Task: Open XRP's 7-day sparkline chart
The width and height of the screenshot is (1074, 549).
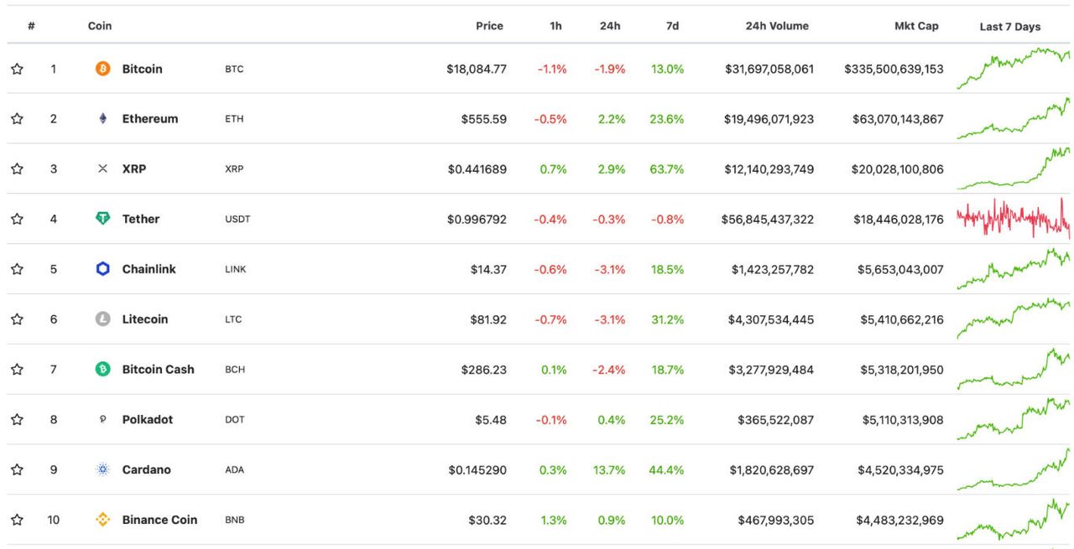Action: coord(1014,168)
